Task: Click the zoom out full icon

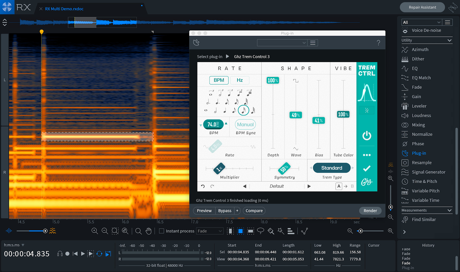Action: (125, 231)
